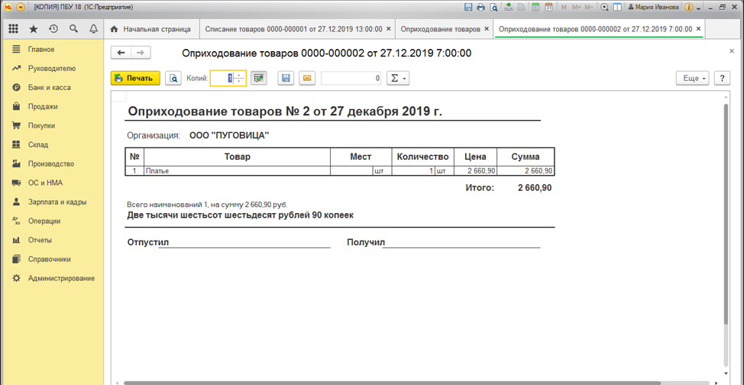Save document with floppy disk toolbar icon
The image size is (744, 385).
pyautogui.click(x=286, y=78)
